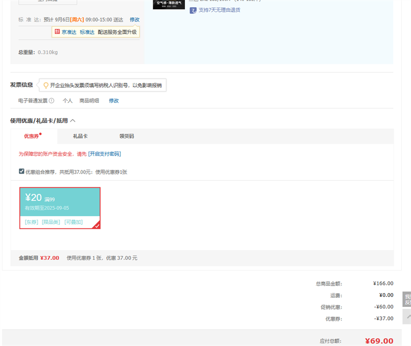Toggle the ¥20 满99 coupon card
The image size is (411, 346).
(60, 208)
